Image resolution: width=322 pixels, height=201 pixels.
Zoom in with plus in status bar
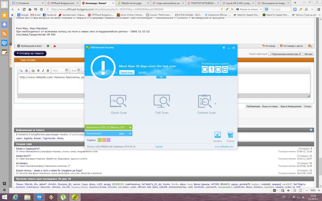319,191
